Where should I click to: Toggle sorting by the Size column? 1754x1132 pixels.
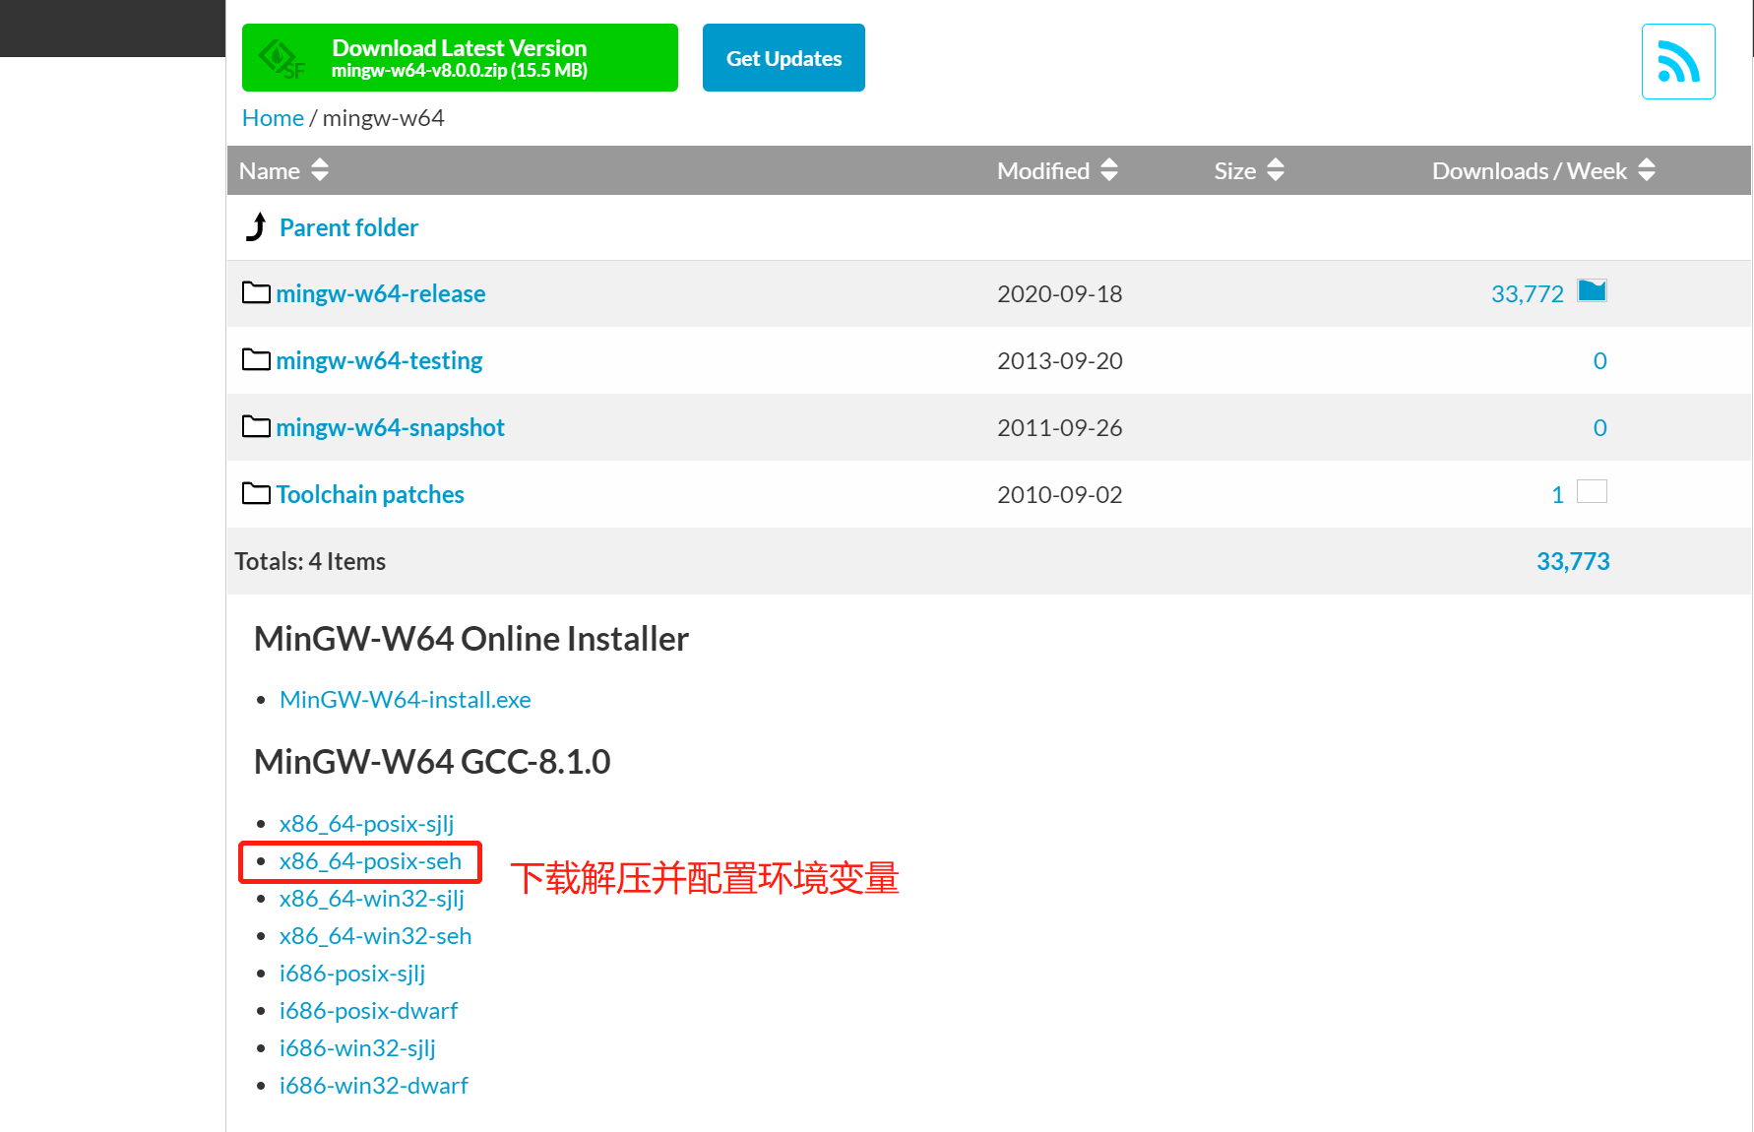tap(1275, 169)
